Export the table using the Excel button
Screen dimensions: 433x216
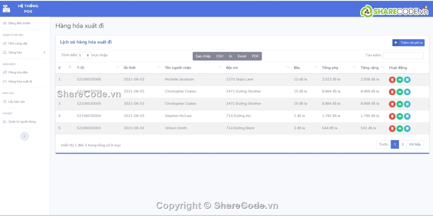[x=242, y=56]
